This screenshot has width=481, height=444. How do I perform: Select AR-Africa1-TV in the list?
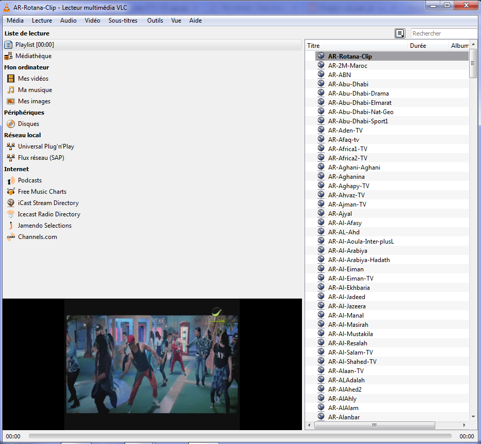391,149
